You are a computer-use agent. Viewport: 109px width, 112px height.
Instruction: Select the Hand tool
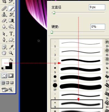pos(4,53)
